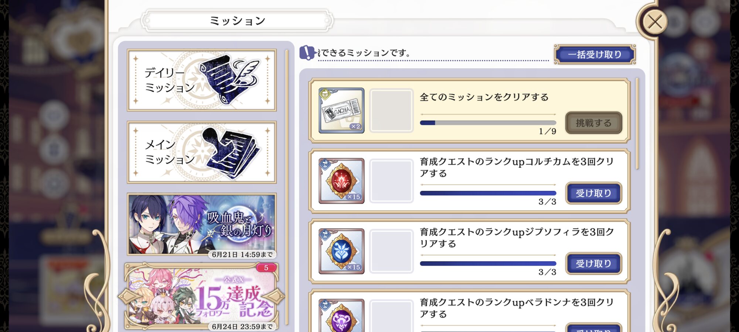739x332 pixels.
Task: Click the 一括受け取り button
Action: pyautogui.click(x=595, y=54)
